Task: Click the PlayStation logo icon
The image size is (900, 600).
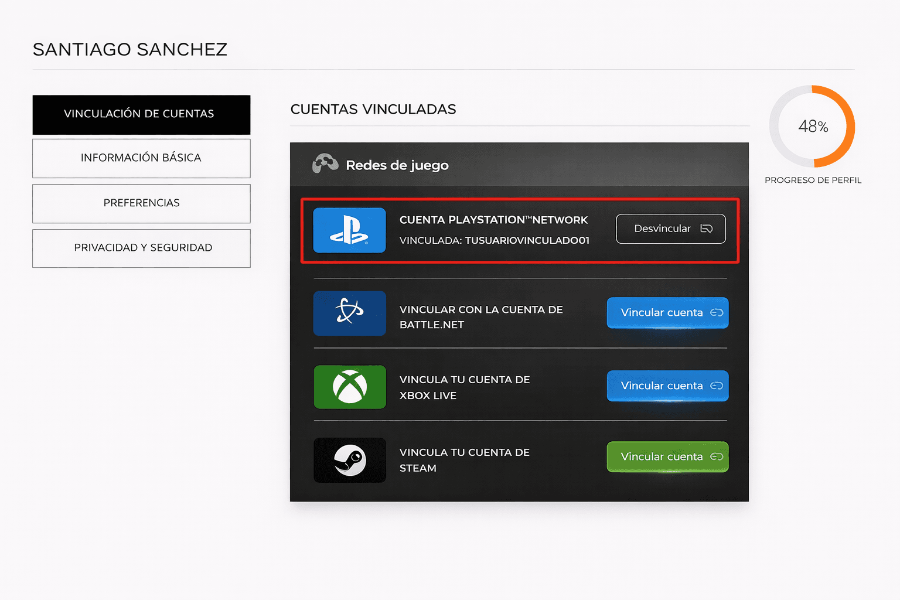Action: [349, 230]
